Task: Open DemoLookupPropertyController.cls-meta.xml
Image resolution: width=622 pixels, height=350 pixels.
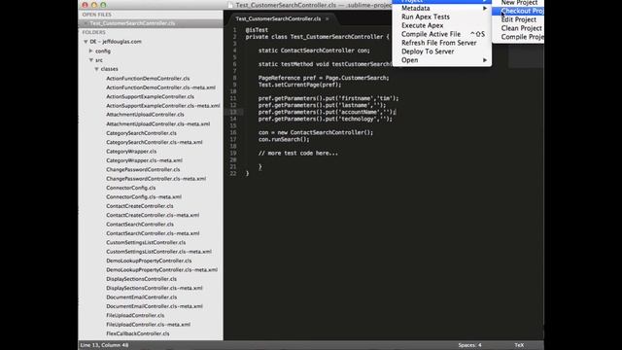Action: click(x=162, y=270)
